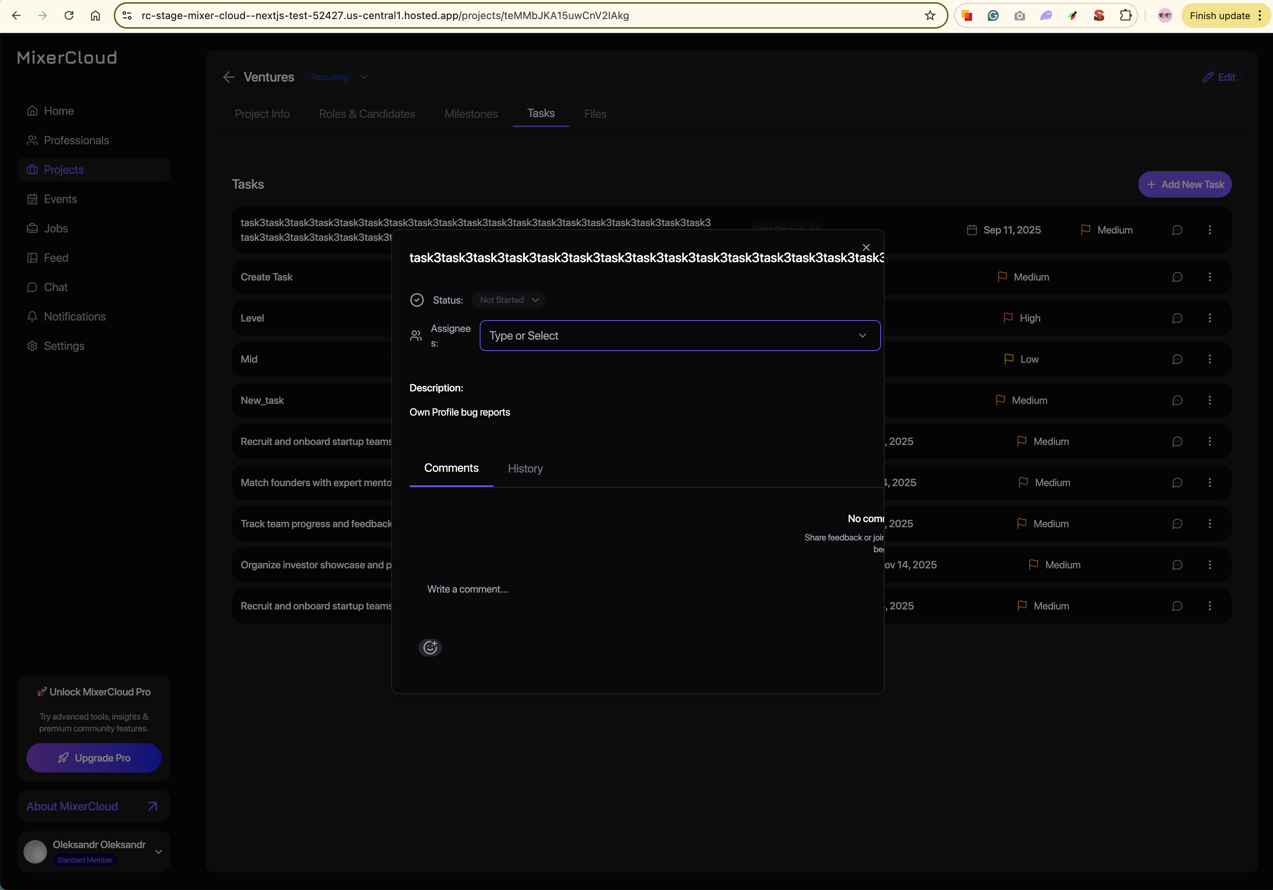Expand the Recruiting project status dropdown

click(x=339, y=77)
